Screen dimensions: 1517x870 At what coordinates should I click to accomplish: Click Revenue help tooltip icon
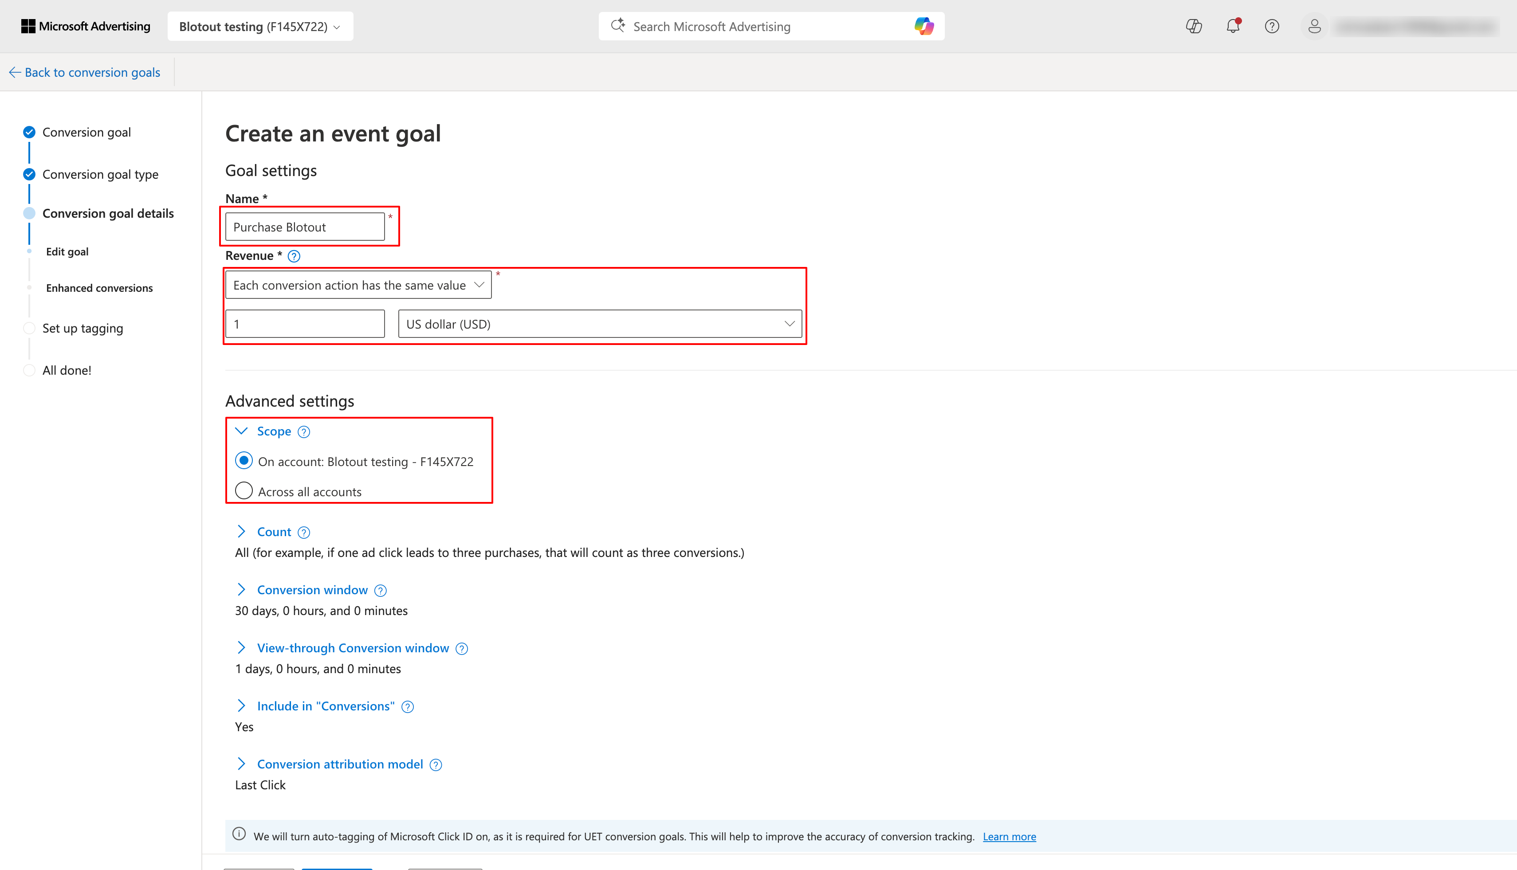294,256
